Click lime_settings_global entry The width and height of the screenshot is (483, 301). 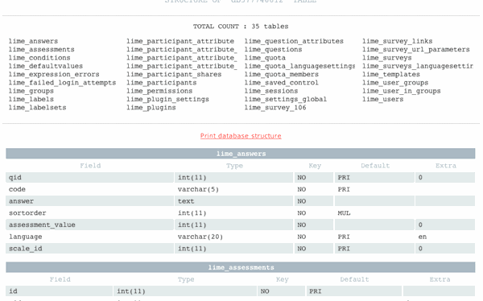pyautogui.click(x=286, y=100)
